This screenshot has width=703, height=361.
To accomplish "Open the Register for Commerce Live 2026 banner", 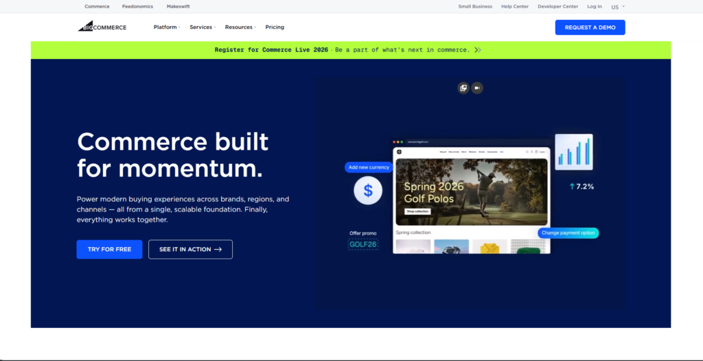I will click(x=351, y=50).
